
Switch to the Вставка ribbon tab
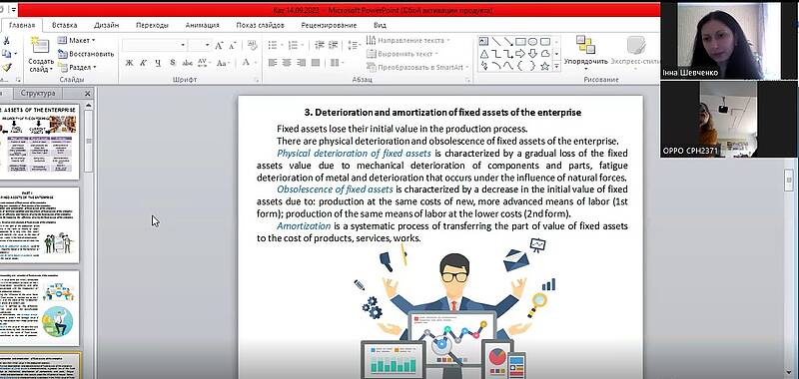(64, 25)
